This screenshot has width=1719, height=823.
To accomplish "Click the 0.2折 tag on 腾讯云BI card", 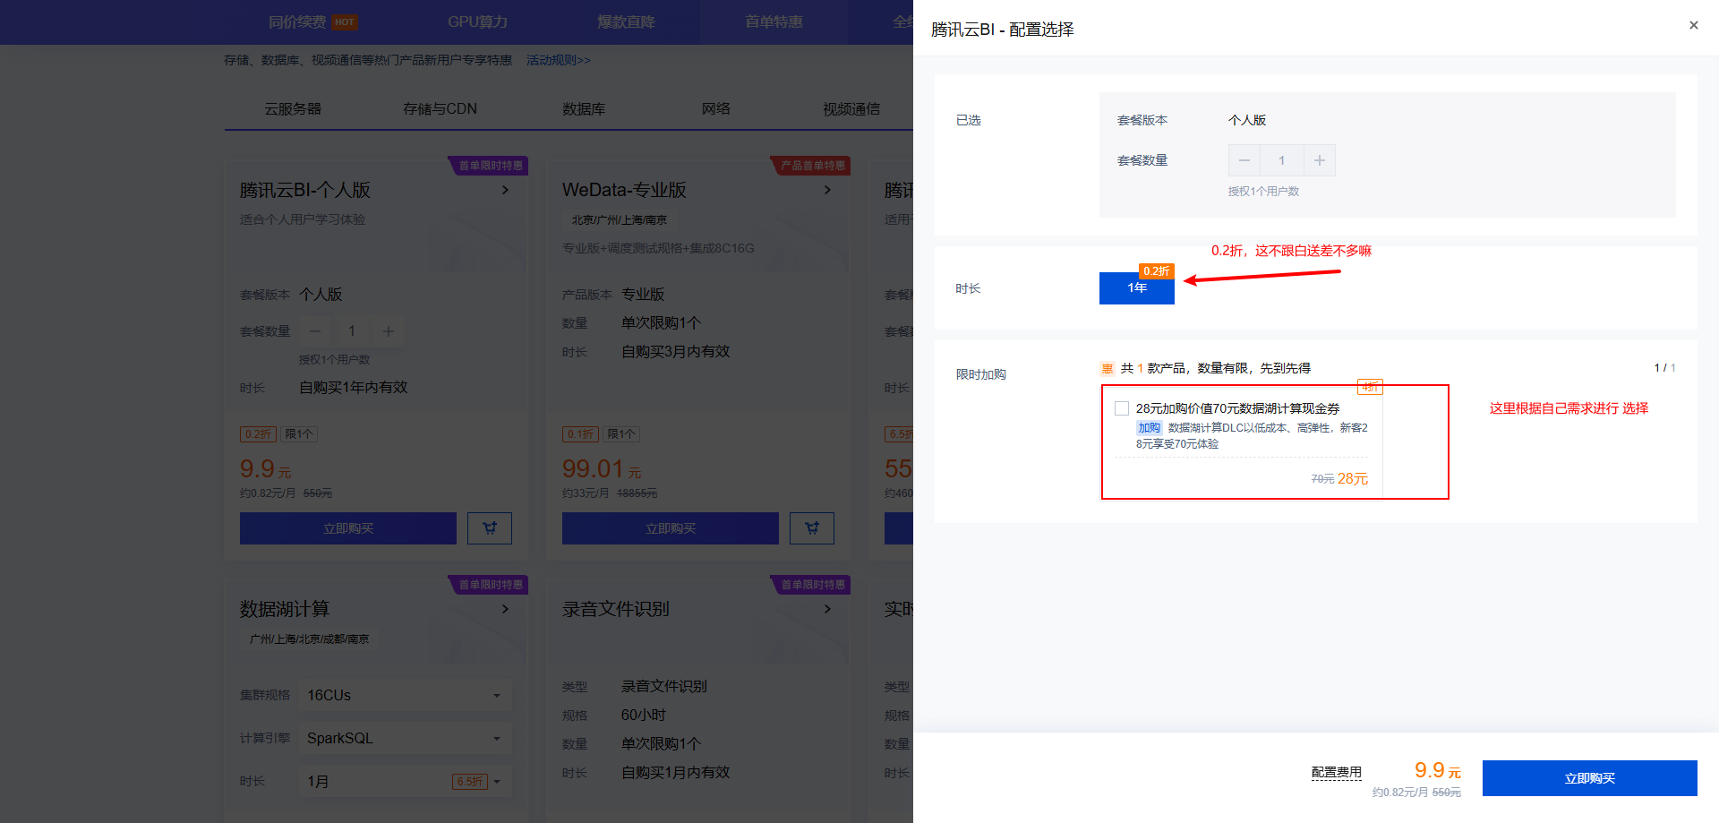I will tap(258, 434).
